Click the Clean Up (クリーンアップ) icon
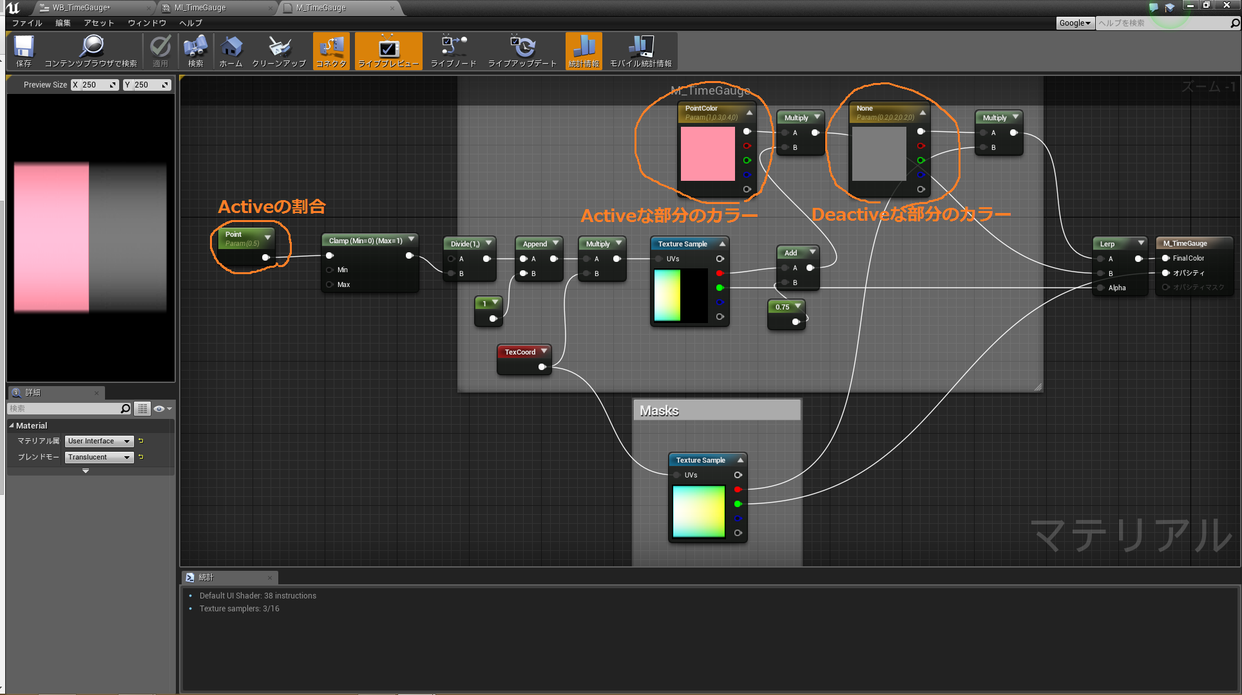This screenshot has height=695, width=1242. [x=279, y=48]
